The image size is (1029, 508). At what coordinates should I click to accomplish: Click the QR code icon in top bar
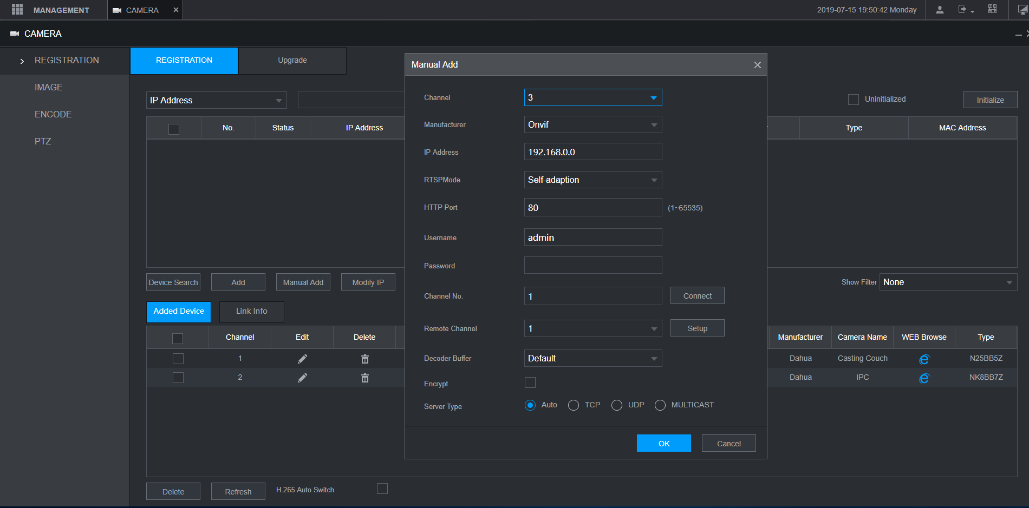pos(992,9)
